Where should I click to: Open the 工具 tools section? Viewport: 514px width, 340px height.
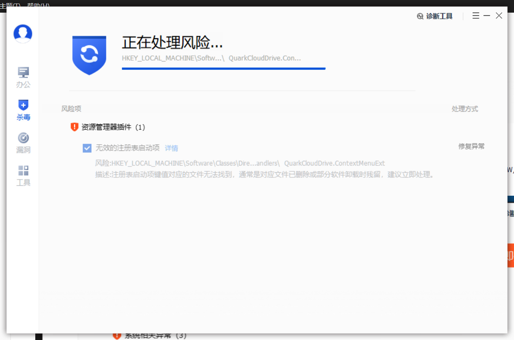coord(23,176)
